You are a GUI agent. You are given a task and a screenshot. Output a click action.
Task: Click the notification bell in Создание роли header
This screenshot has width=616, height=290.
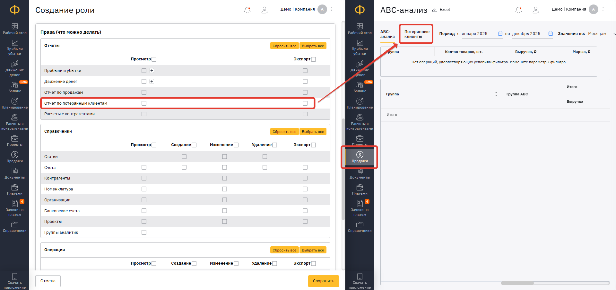247,10
